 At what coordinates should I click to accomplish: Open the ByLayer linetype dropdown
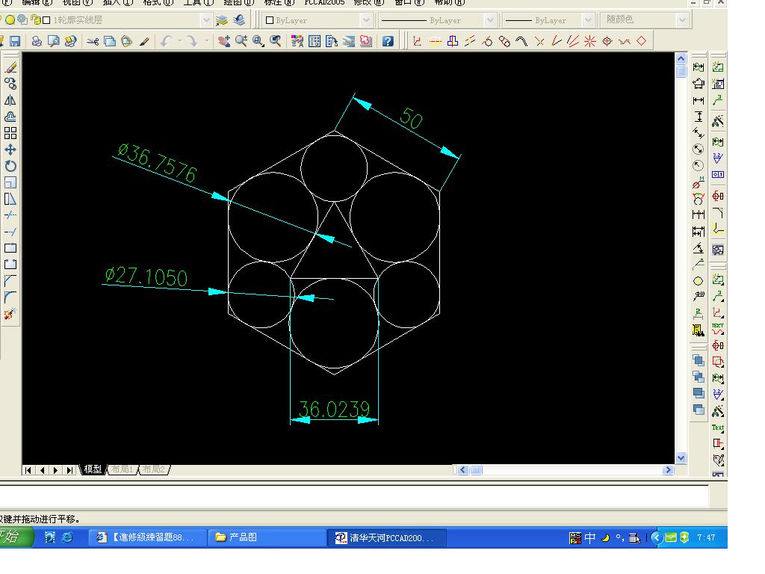click(x=490, y=20)
